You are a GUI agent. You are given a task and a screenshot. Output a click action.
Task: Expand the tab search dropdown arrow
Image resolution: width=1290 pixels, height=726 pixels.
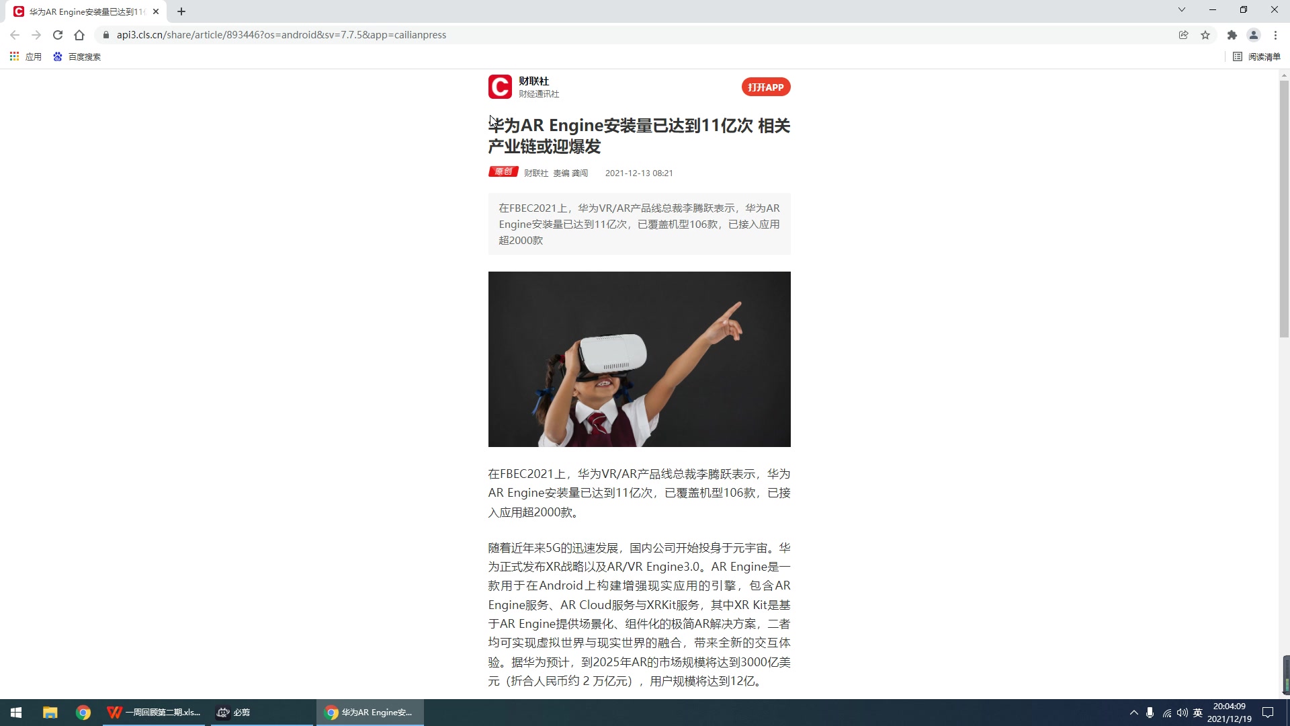[x=1182, y=9]
